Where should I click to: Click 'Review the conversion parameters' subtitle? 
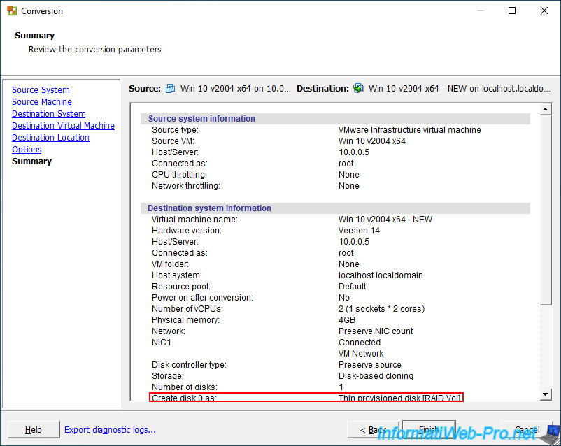(95, 50)
